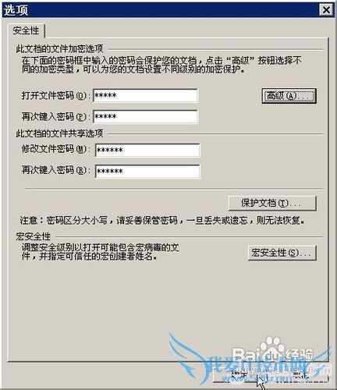This screenshot has height=390, width=337.
Task: Click the 此文档的文件加密选项 group heading
Action: point(59,48)
